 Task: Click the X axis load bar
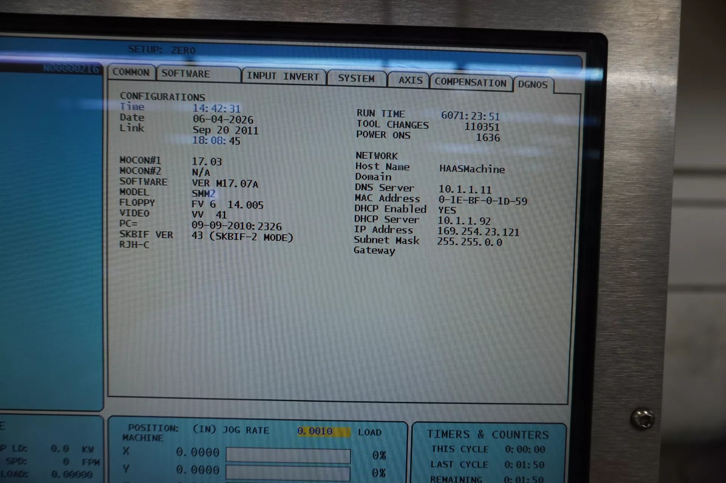click(288, 455)
